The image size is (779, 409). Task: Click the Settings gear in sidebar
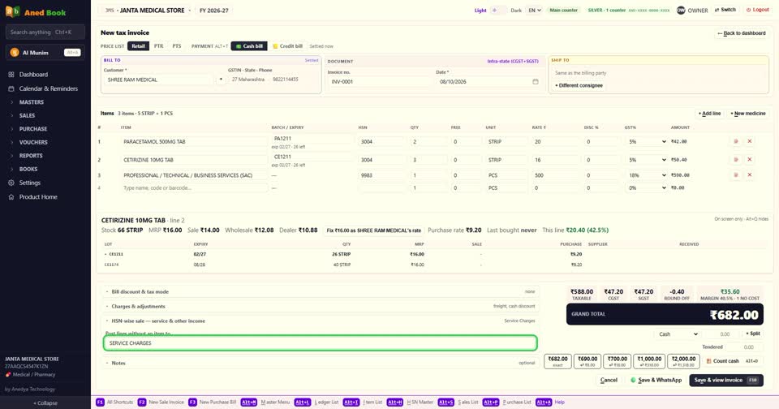tap(11, 183)
